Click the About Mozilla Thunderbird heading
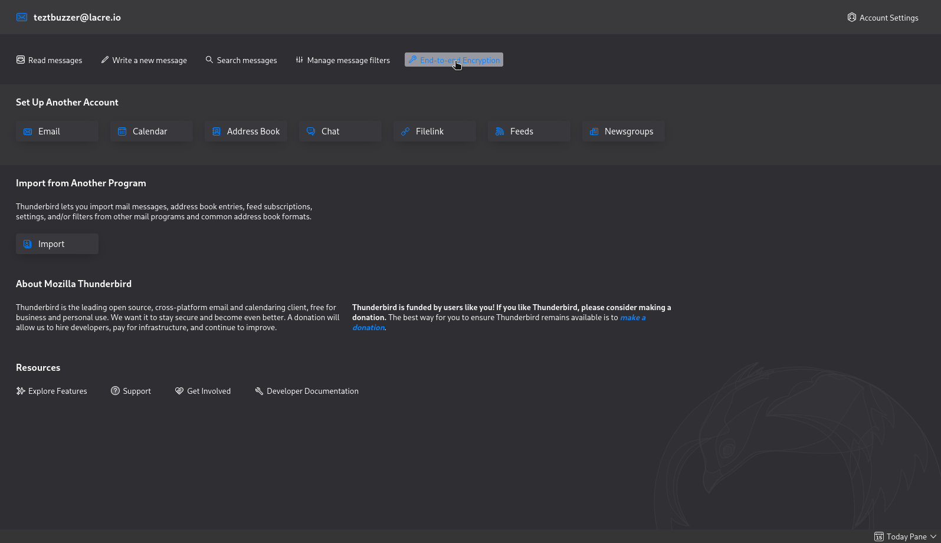The image size is (941, 543). [x=74, y=284]
